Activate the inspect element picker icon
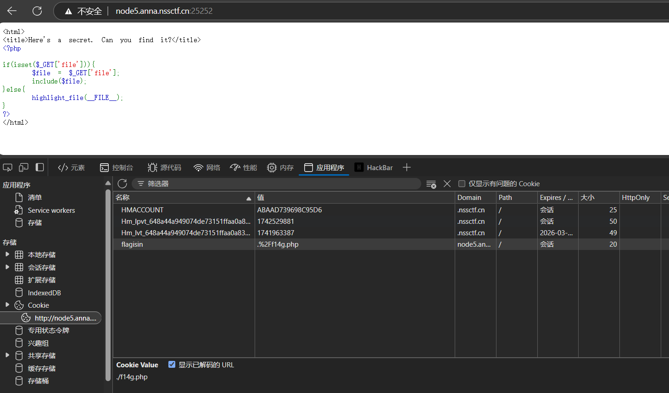The width and height of the screenshot is (669, 393). [7, 167]
